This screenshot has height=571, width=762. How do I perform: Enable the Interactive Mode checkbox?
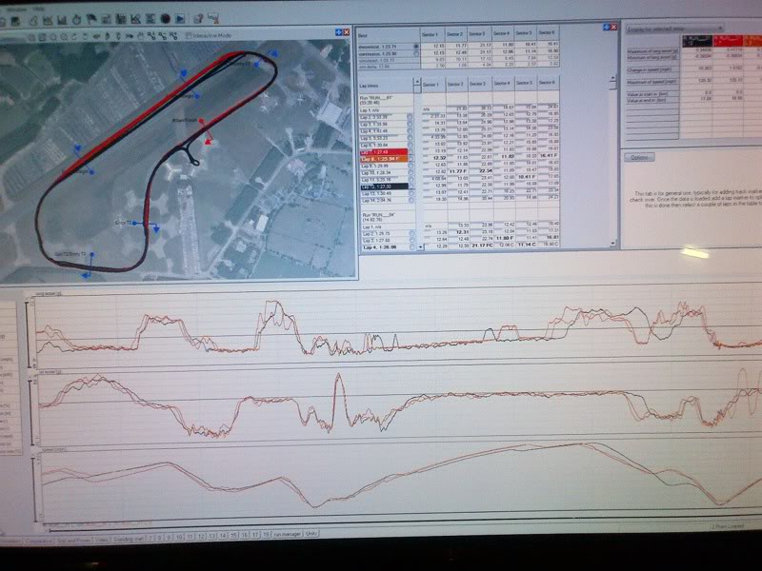[x=189, y=36]
